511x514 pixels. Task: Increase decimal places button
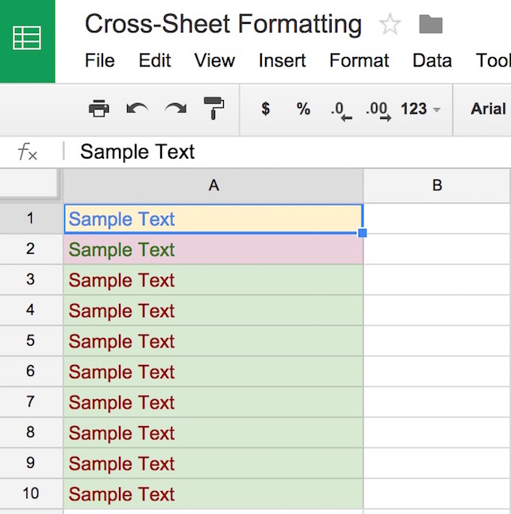(x=378, y=111)
